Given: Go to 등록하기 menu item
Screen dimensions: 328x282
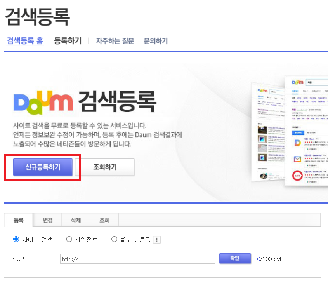Looking at the screenshot, I should pyautogui.click(x=68, y=41).
